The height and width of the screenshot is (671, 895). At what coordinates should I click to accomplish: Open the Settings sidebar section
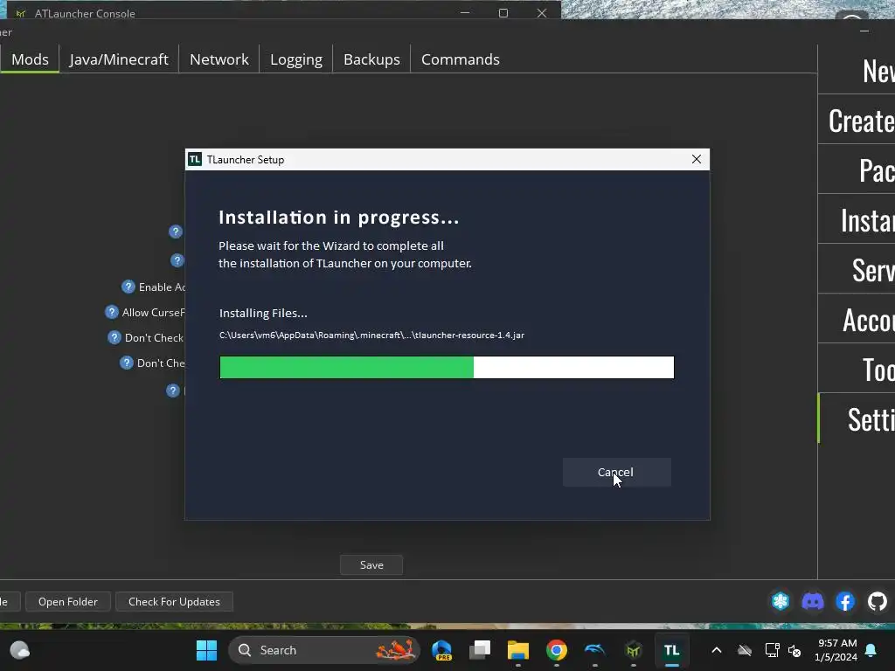[x=857, y=419]
